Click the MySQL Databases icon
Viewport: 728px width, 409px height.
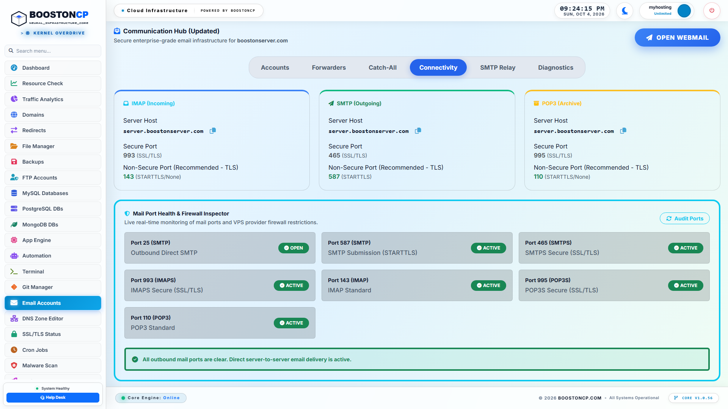[14, 193]
